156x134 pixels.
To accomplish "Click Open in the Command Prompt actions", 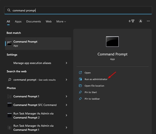I will tap(88, 73).
